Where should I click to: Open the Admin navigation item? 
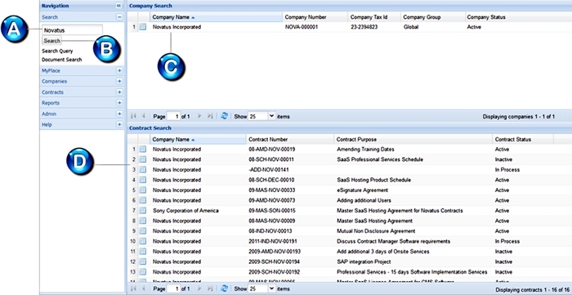tap(49, 114)
